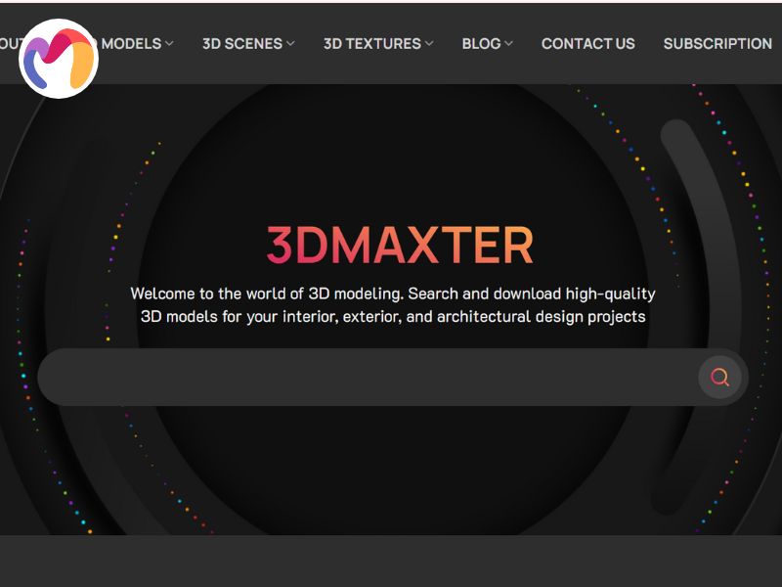Click the welcome tagline text

coord(393,304)
